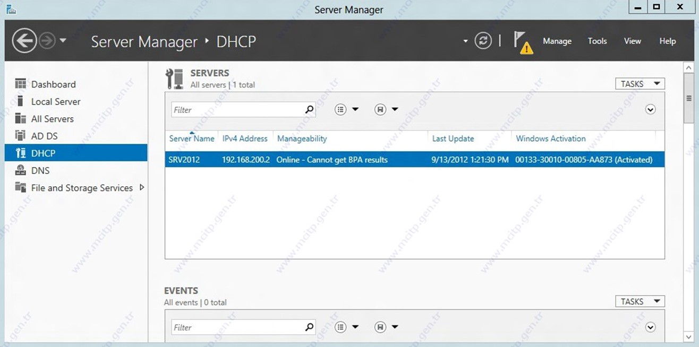The width and height of the screenshot is (699, 347).
Task: Click 'Online - Cannot get BPA results'
Action: tap(332, 160)
